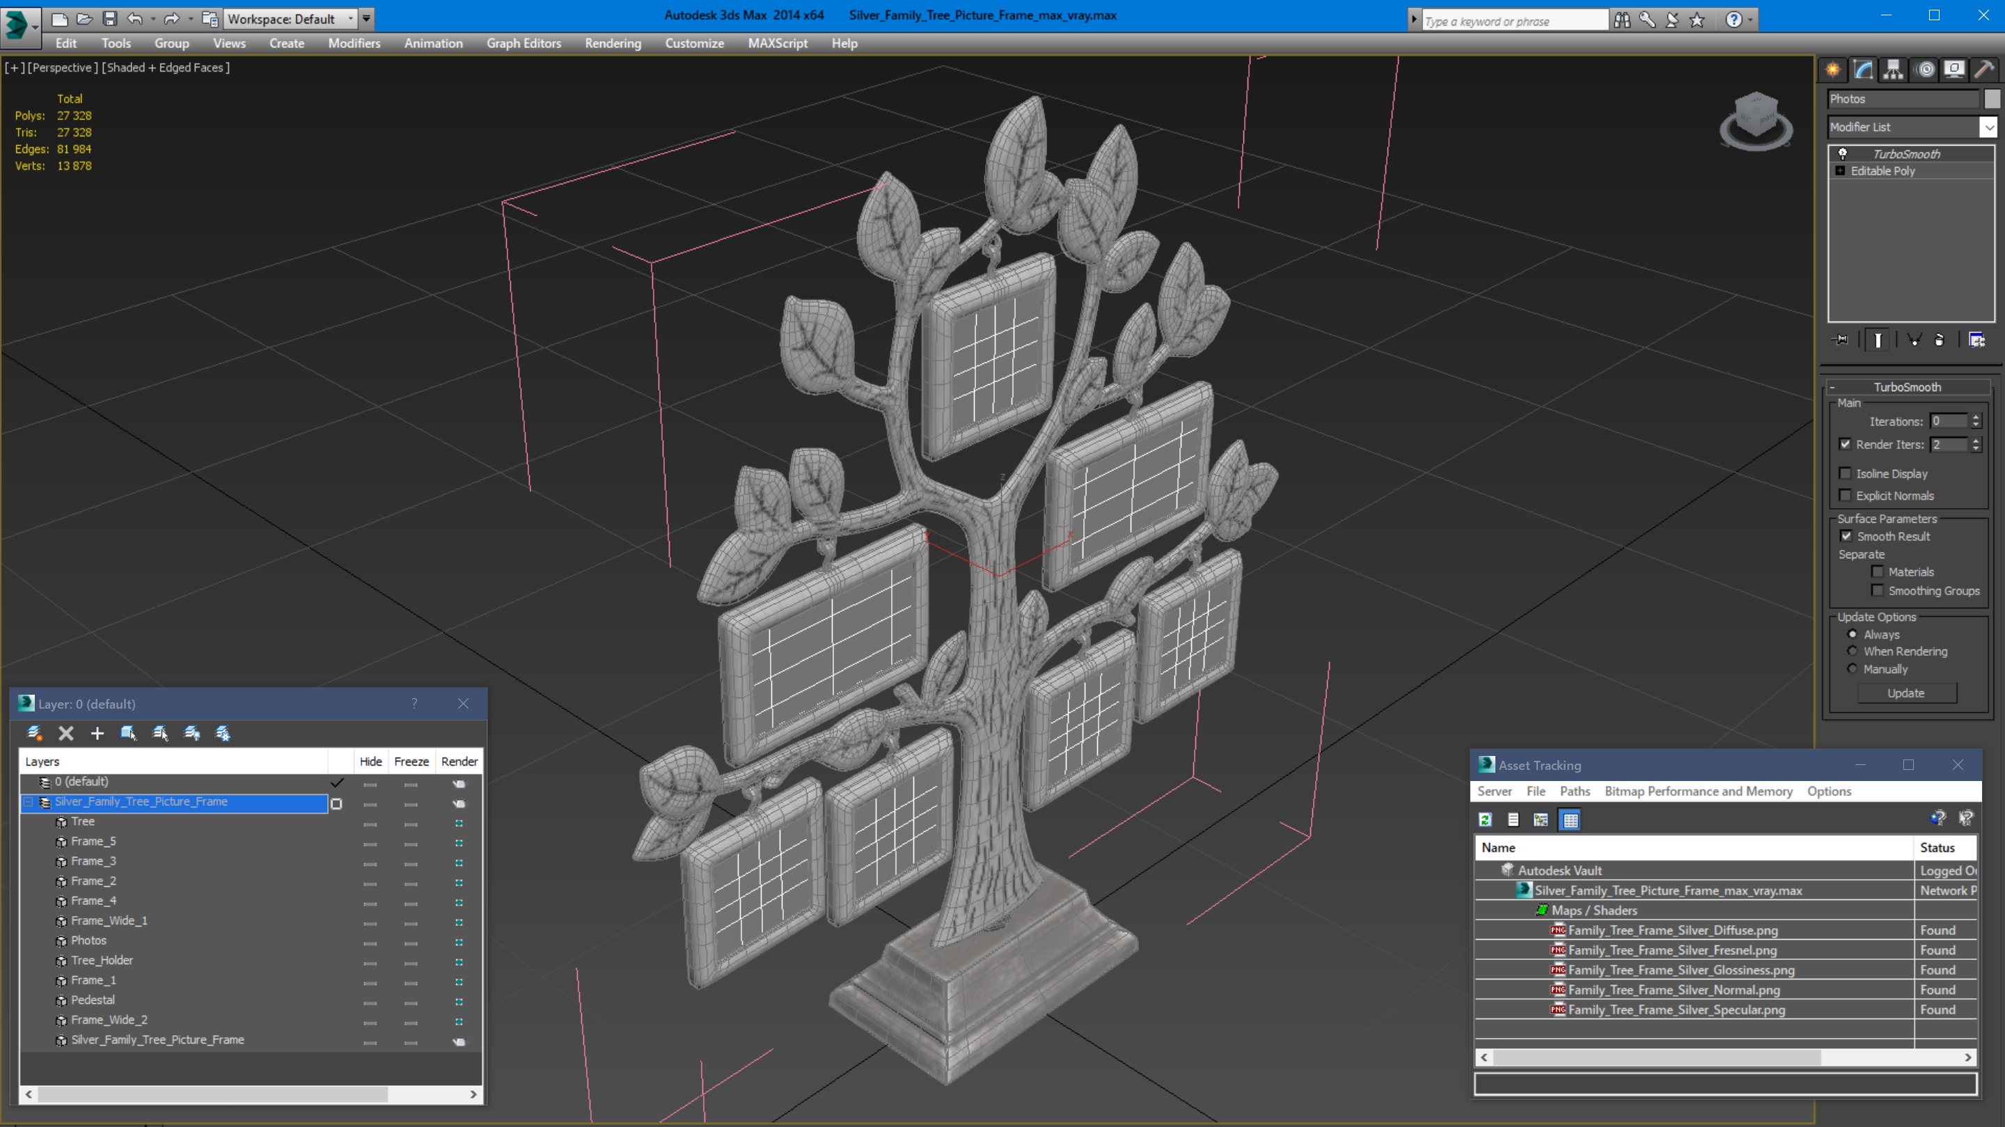This screenshot has width=2005, height=1127.
Task: Select When Rendering update option
Action: pos(1853,652)
